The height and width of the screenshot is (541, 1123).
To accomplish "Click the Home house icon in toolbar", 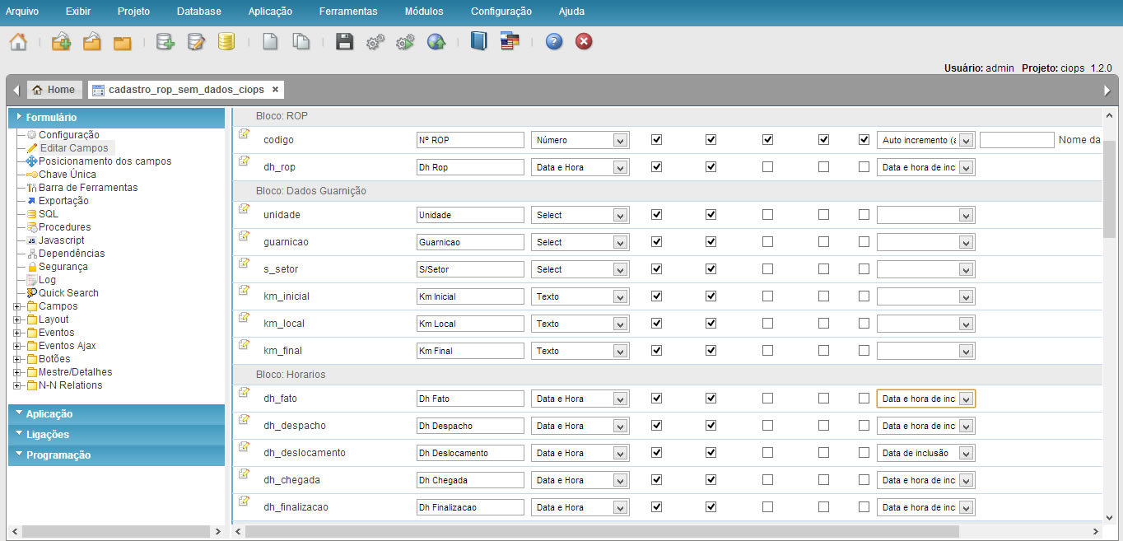I will point(18,42).
